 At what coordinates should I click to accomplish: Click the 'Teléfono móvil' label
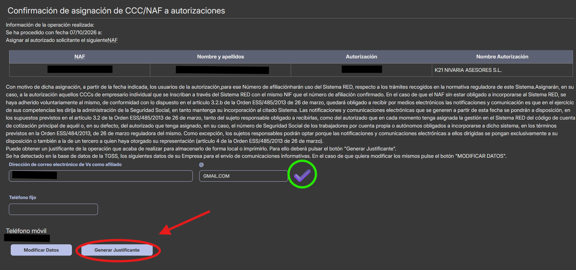pyautogui.click(x=26, y=231)
